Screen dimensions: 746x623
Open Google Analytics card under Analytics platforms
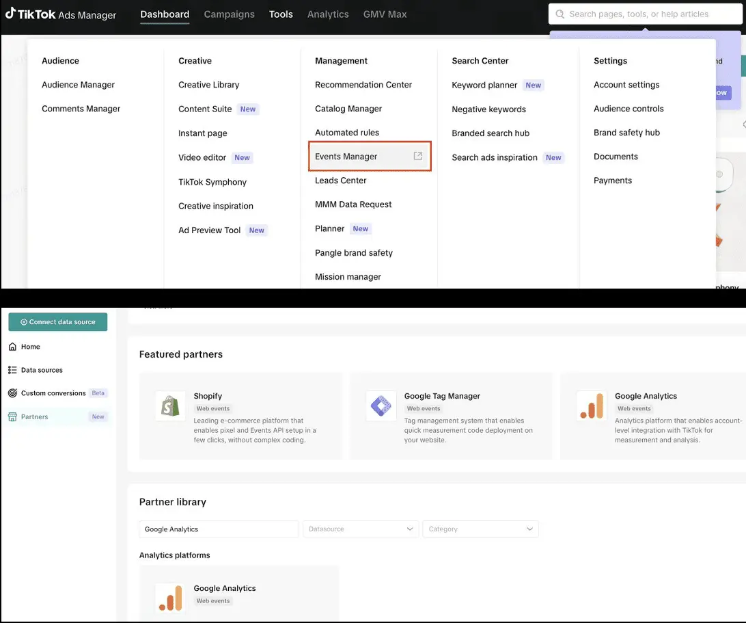pos(239,594)
